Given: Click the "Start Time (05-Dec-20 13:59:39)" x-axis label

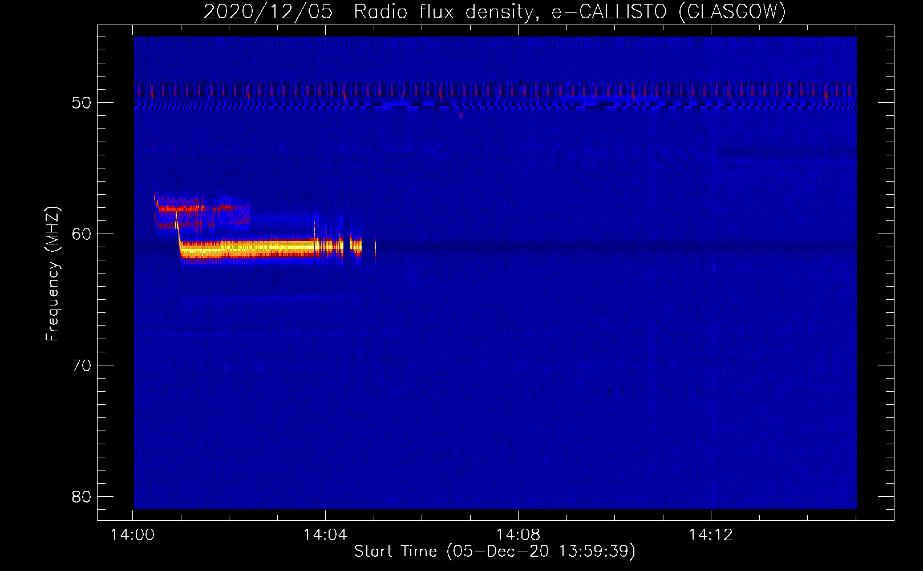Looking at the screenshot, I should [x=495, y=552].
